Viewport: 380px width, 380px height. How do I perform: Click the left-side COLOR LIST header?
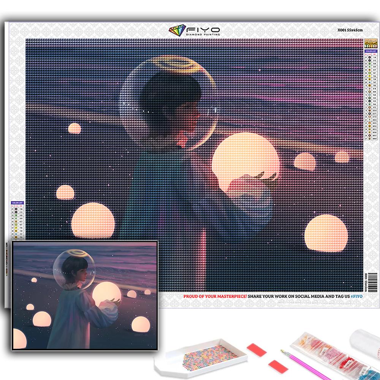[17, 203]
